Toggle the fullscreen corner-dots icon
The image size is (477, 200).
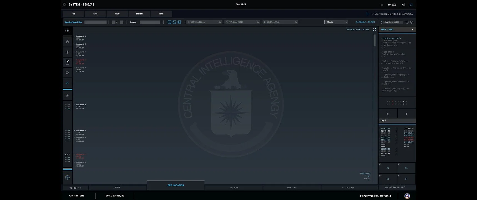(374, 29)
